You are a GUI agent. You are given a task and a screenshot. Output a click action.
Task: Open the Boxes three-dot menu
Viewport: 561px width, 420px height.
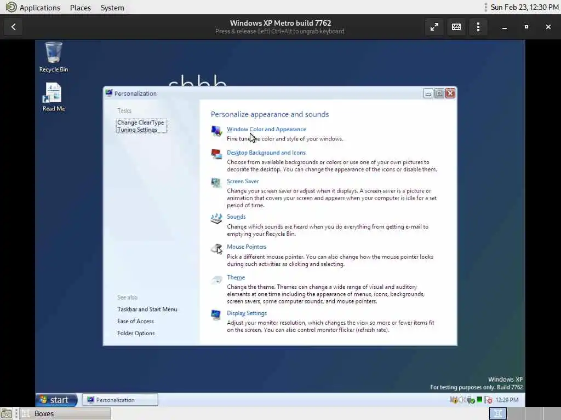point(478,27)
